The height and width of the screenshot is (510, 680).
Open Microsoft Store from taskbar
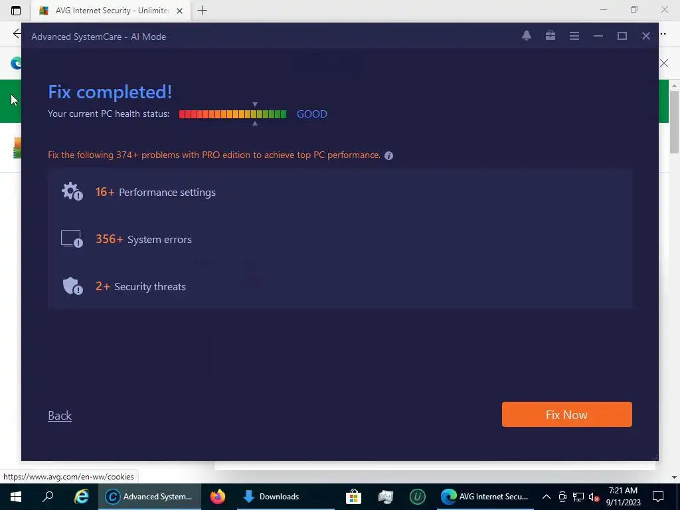click(x=353, y=497)
